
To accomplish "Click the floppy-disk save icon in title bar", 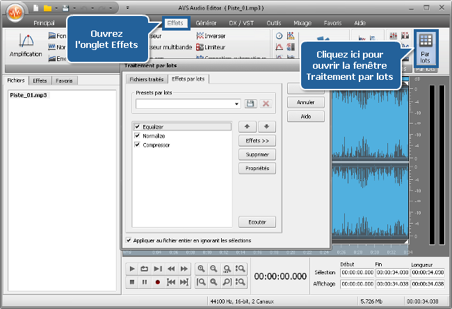I will [x=66, y=8].
